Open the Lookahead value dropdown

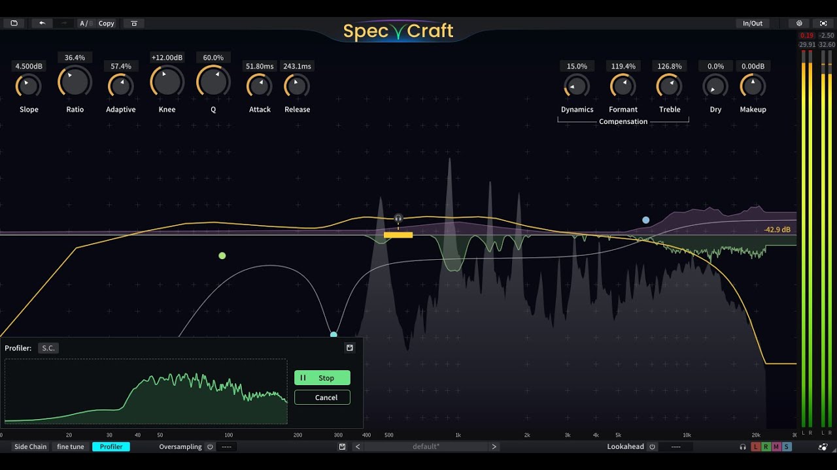[x=676, y=446]
